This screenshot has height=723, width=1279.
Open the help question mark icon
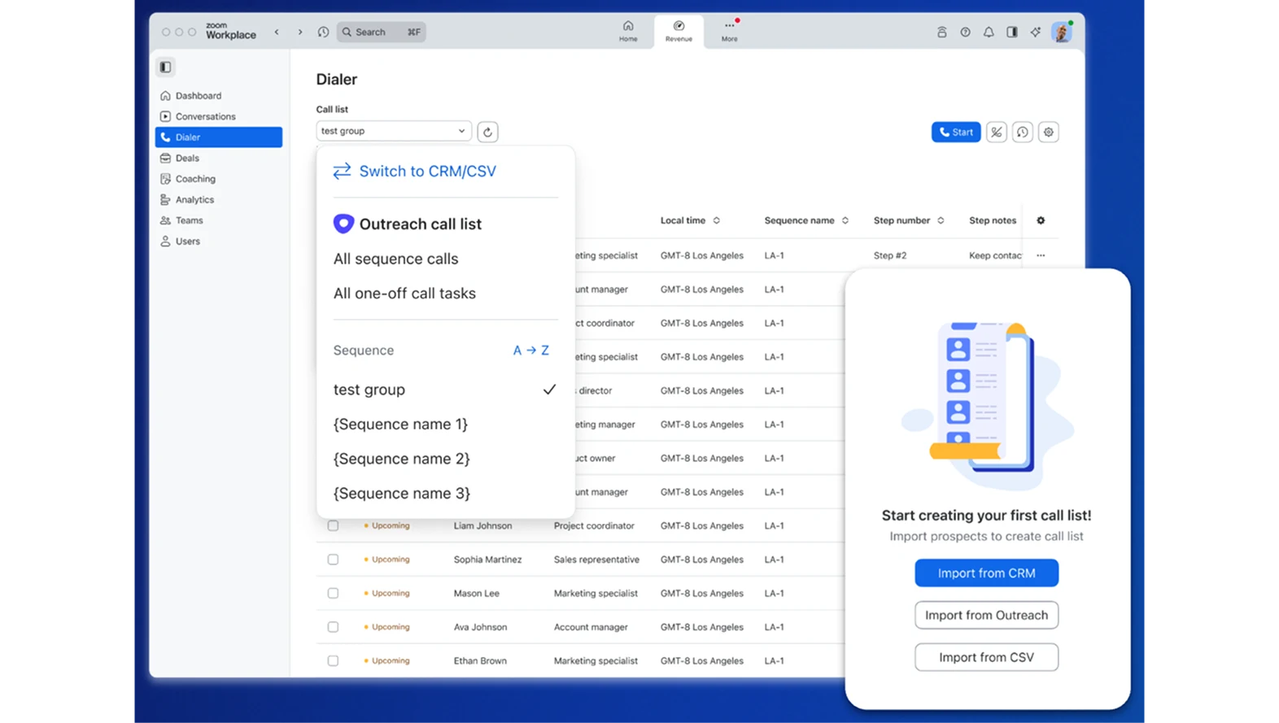[965, 33]
